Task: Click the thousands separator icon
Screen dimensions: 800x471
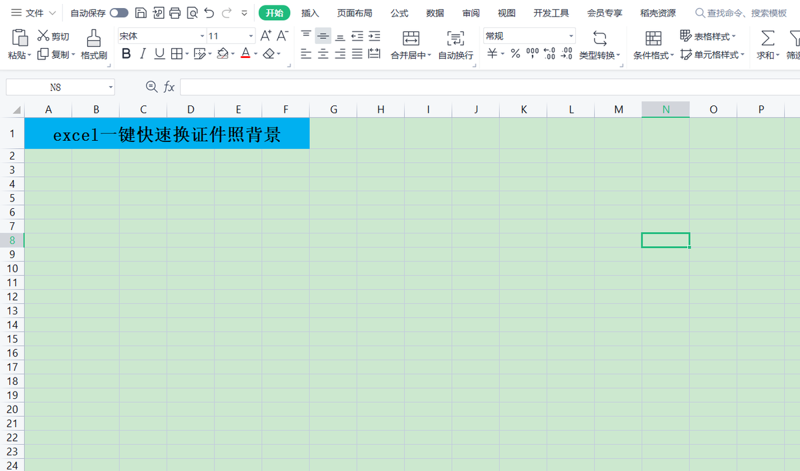Action: [x=533, y=54]
